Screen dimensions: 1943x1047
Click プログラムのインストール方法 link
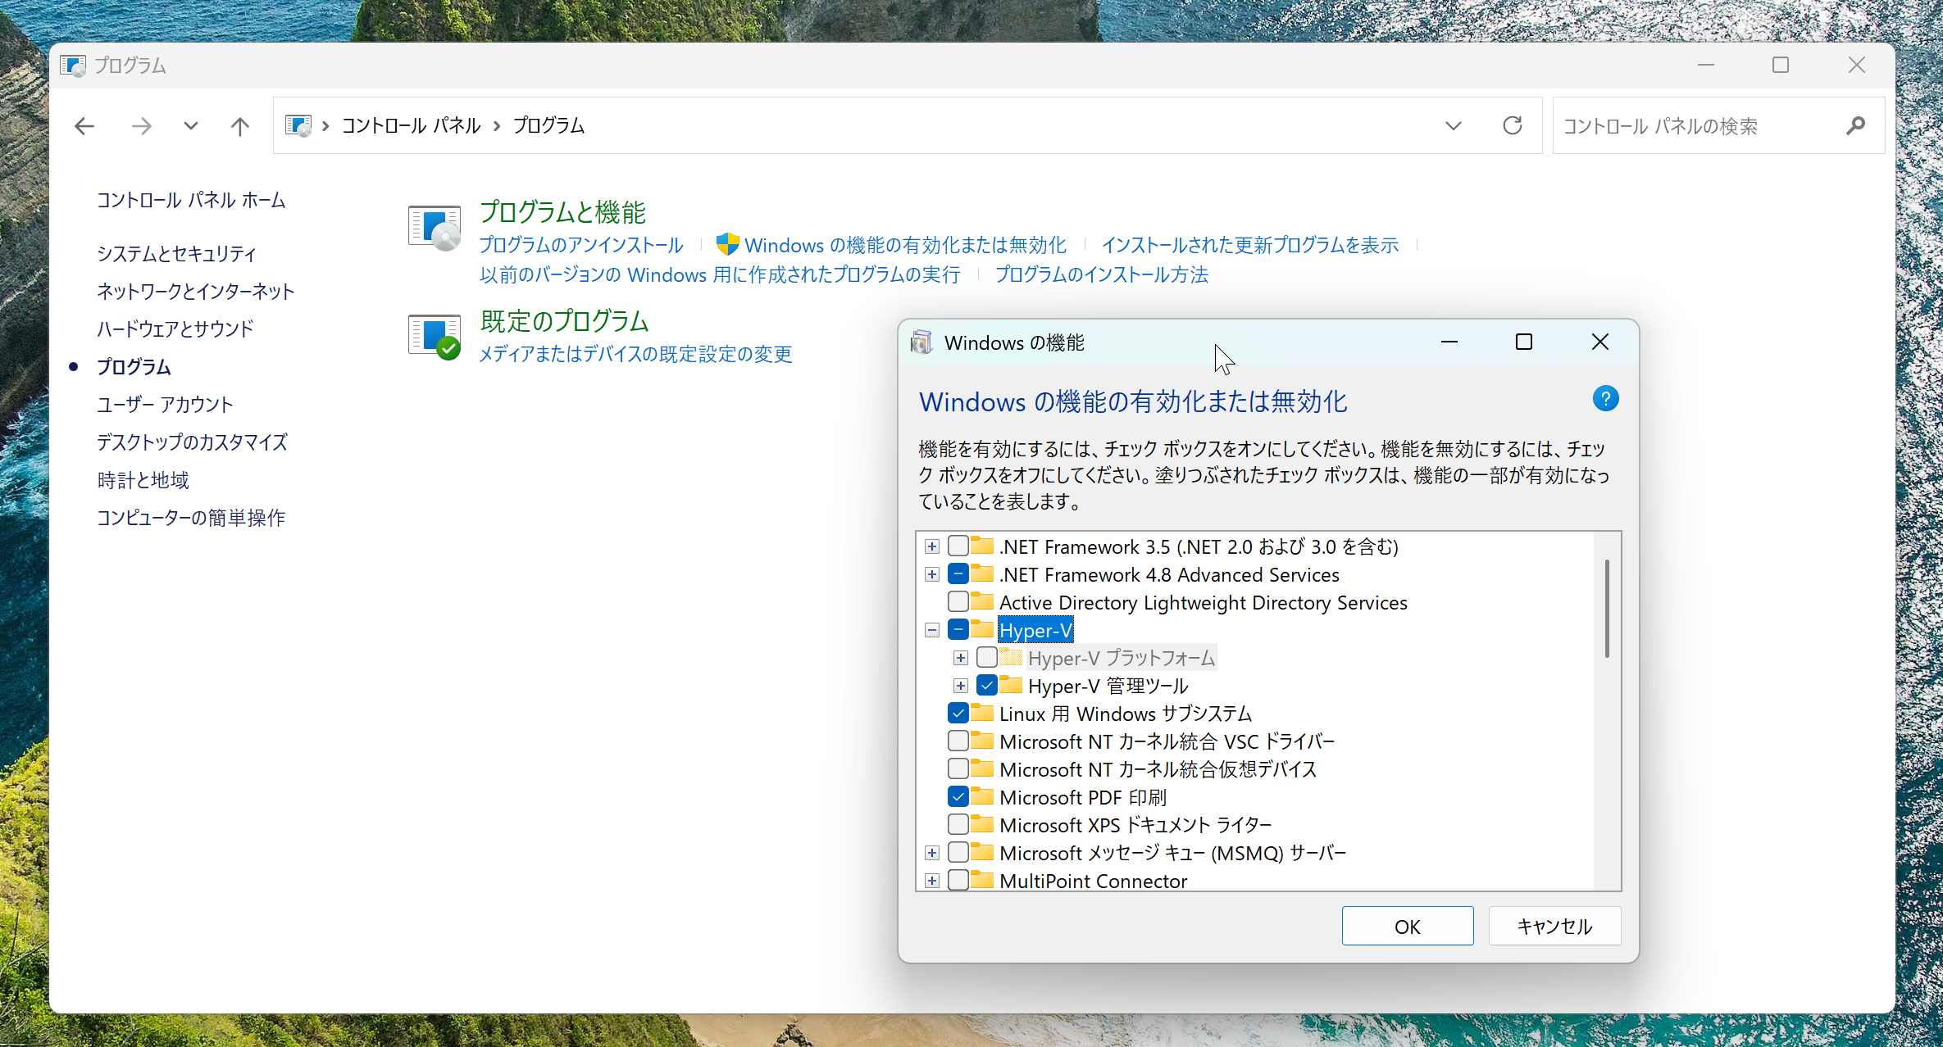(x=1102, y=274)
